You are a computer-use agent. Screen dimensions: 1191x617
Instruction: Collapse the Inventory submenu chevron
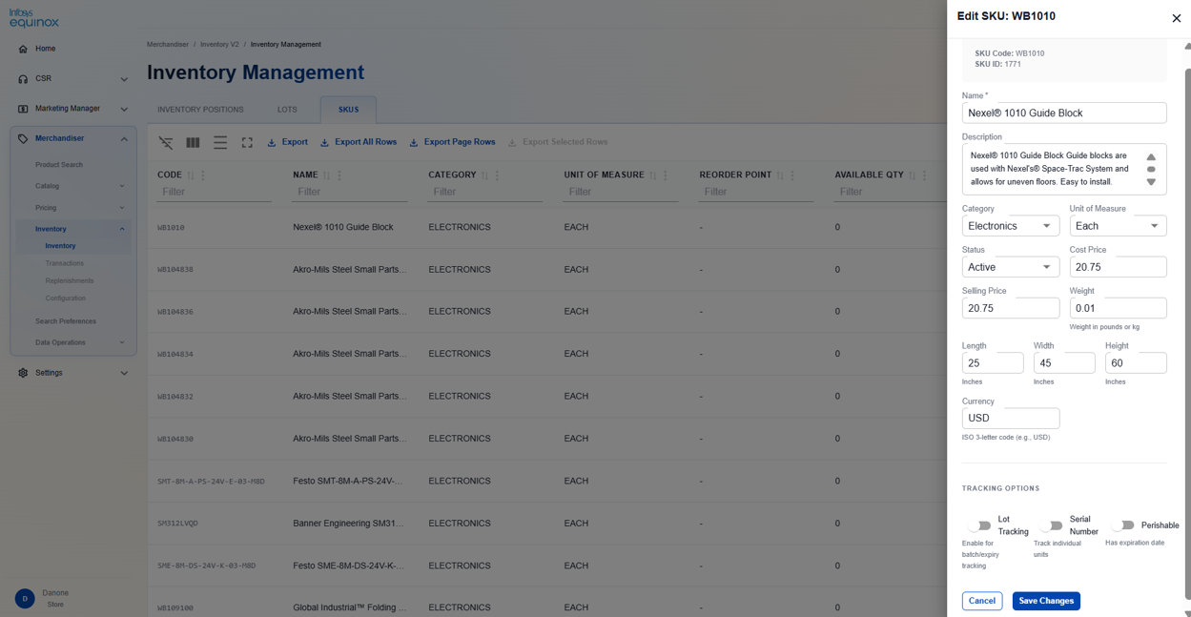tap(122, 229)
